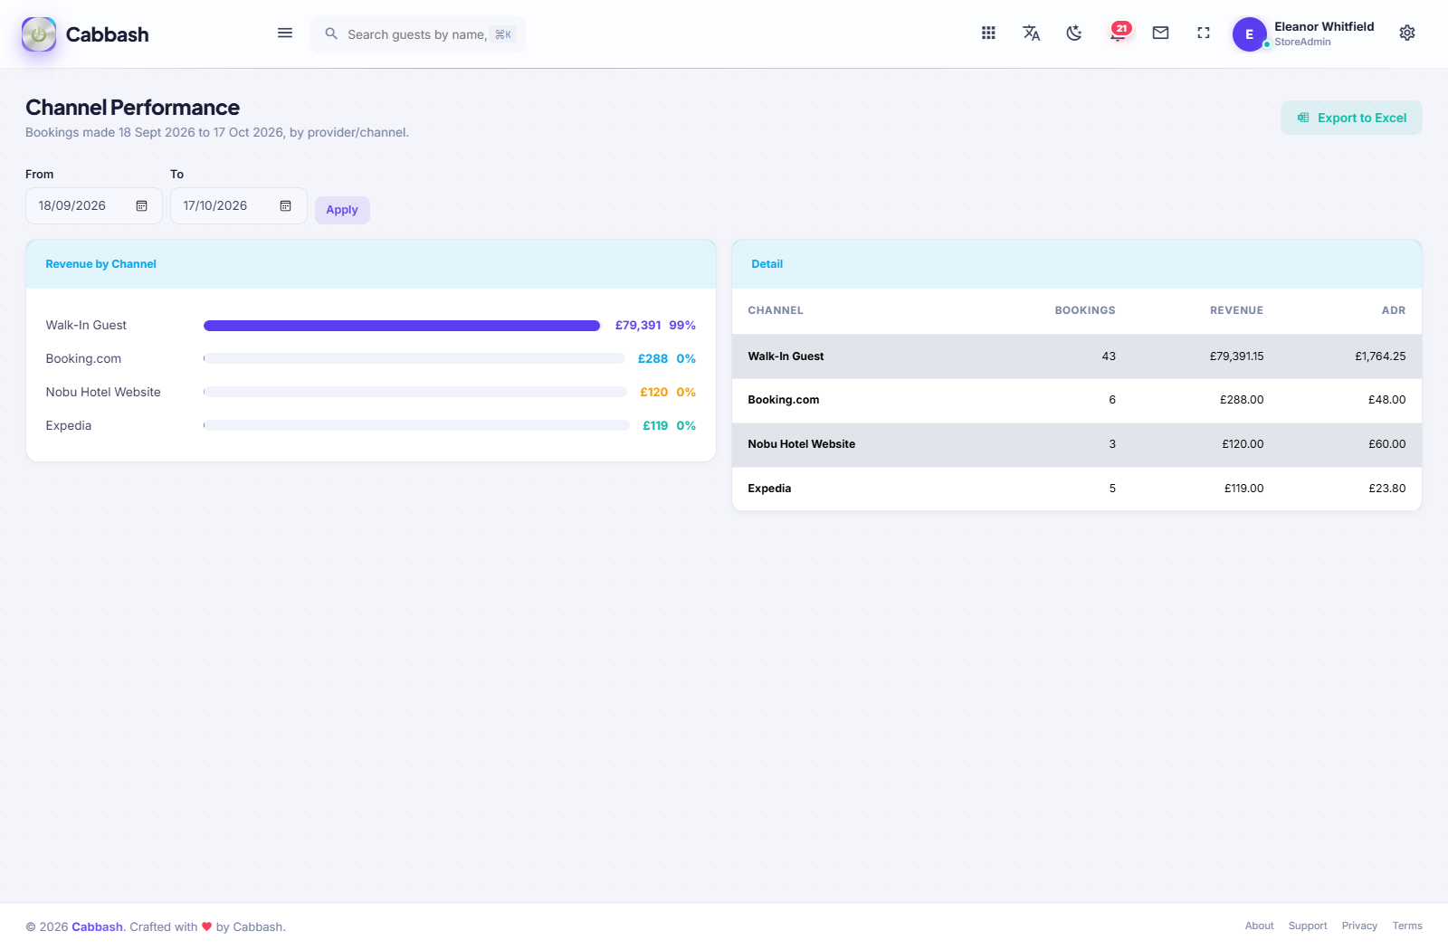This screenshot has height=950, width=1448.
Task: Click the Cabbash footer link
Action: [97, 927]
